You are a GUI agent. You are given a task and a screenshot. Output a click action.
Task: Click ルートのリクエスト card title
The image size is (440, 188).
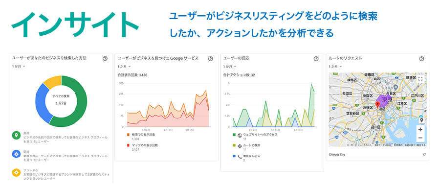[345, 58]
